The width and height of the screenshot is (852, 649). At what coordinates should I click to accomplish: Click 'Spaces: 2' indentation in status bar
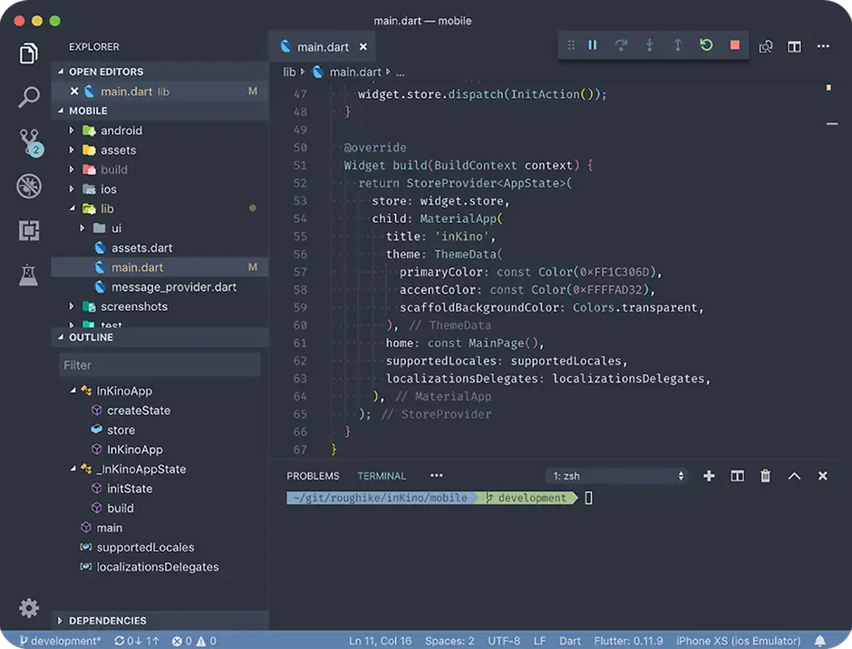tap(450, 641)
